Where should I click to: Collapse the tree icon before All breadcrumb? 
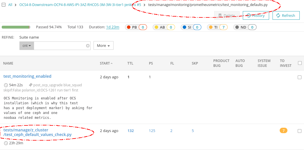(x=3, y=5)
